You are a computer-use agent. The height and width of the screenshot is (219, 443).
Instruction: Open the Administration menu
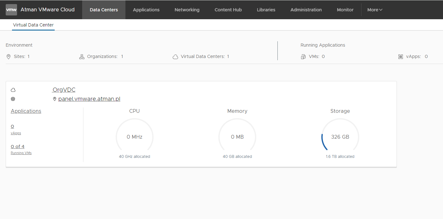click(x=306, y=10)
